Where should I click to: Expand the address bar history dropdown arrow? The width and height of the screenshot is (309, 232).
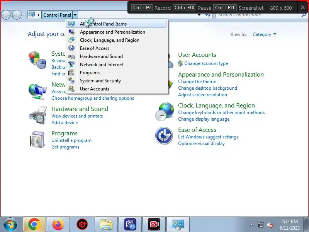click(x=199, y=15)
